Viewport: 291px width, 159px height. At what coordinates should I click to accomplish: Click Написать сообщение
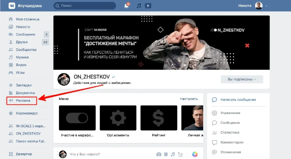coord(238,100)
